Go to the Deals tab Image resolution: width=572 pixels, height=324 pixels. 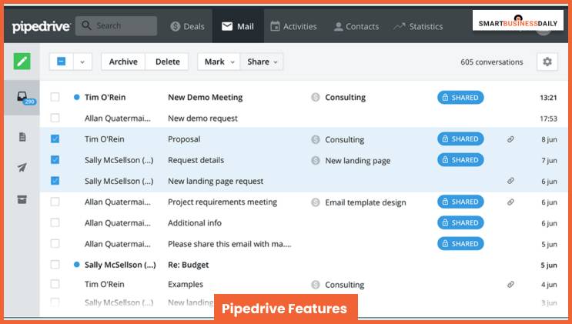188,26
